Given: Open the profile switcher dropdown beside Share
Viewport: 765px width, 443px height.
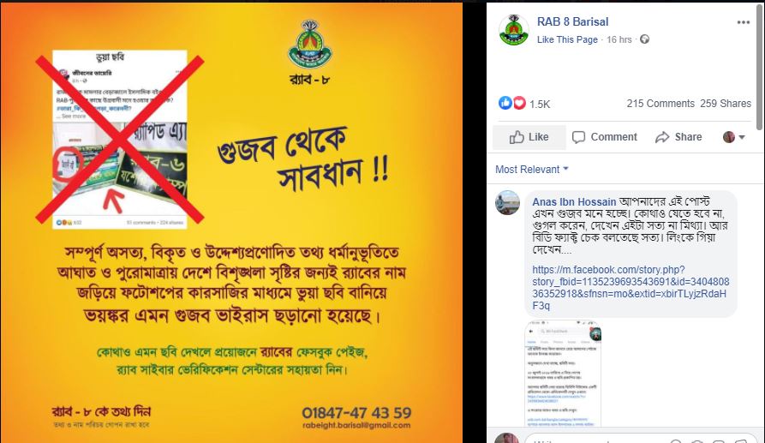Looking at the screenshot, I should tap(734, 137).
